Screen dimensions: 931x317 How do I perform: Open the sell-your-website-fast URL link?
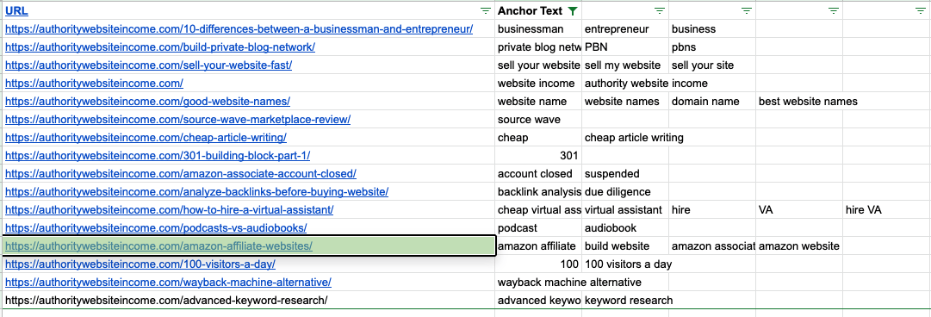(x=148, y=65)
